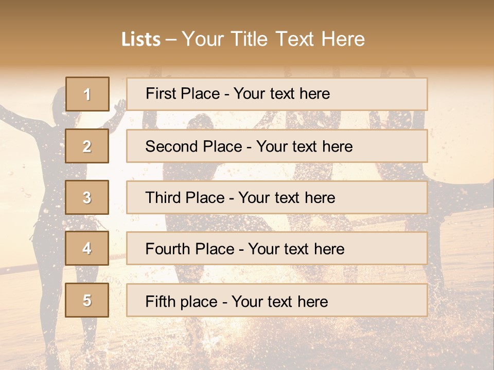The width and height of the screenshot is (494, 370).
Task: Click 'Your text here' in the fifth item
Action: point(279,301)
